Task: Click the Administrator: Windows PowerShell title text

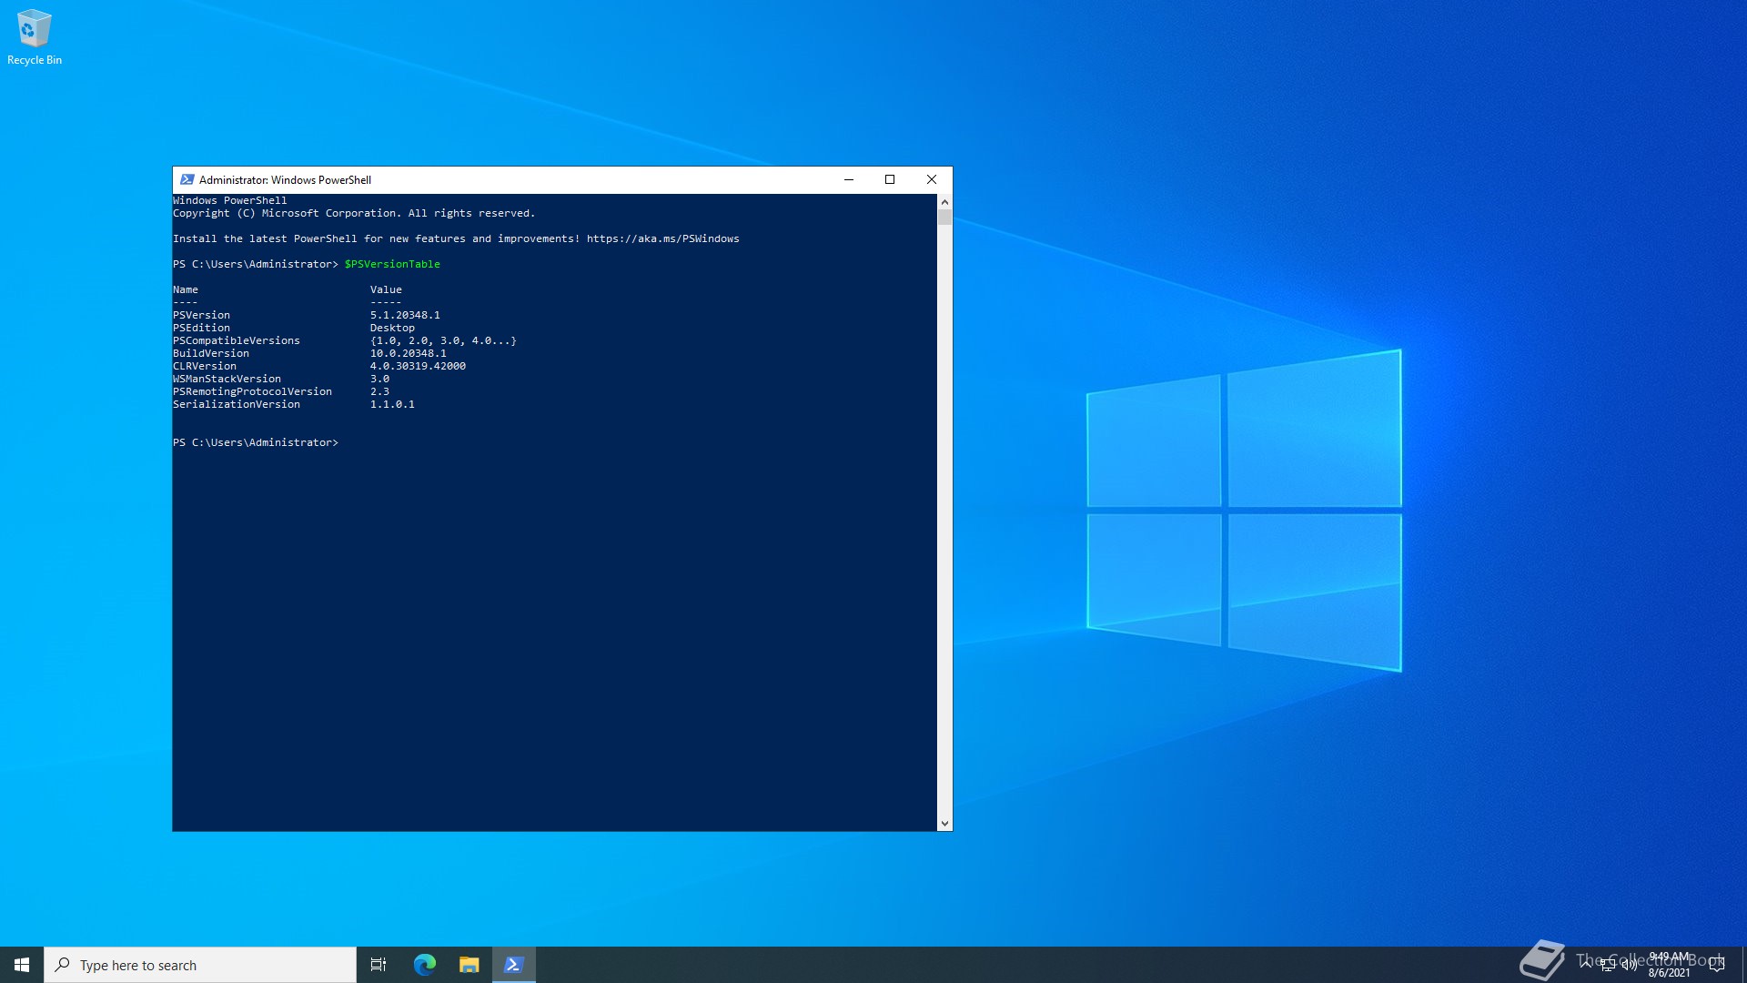Action: click(x=285, y=180)
